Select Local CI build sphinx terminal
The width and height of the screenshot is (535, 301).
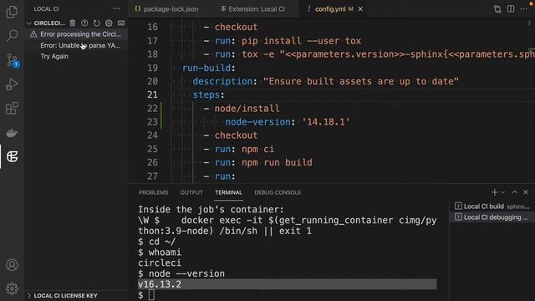tap(492, 207)
